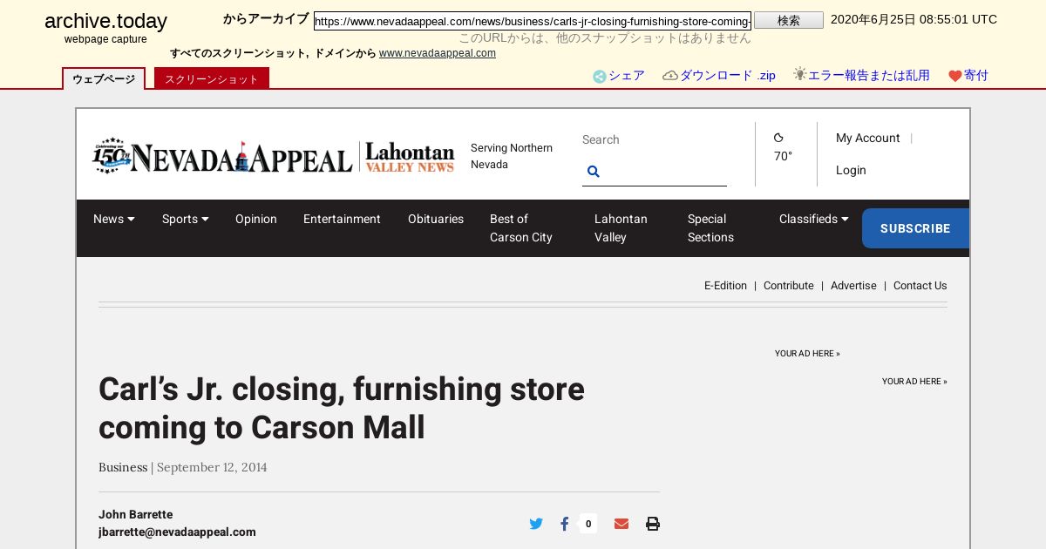The image size is (1046, 549).
Task: Open the Contact Us link
Action: (x=920, y=286)
